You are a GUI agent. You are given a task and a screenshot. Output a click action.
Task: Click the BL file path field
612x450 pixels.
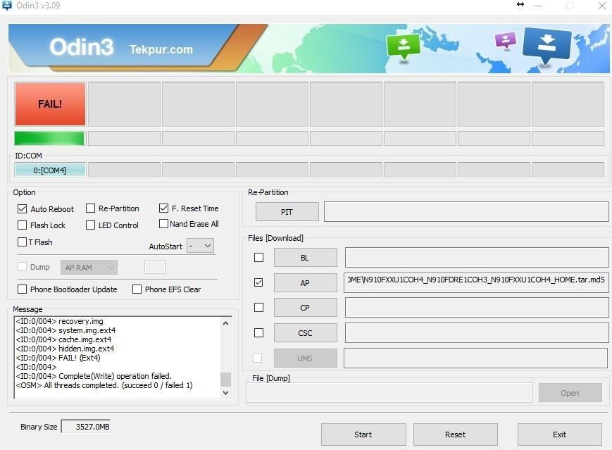[x=477, y=257]
